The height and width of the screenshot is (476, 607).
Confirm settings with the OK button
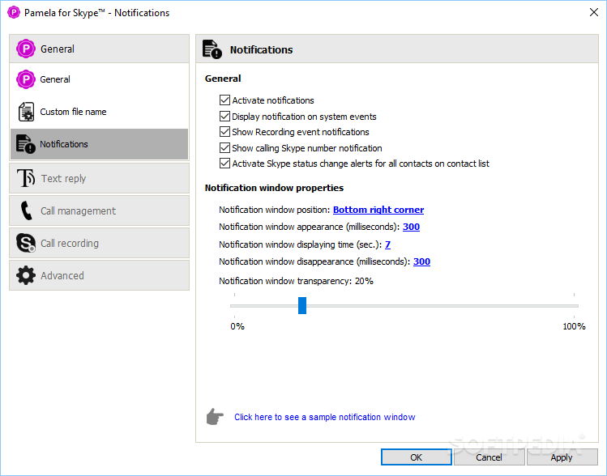point(417,457)
